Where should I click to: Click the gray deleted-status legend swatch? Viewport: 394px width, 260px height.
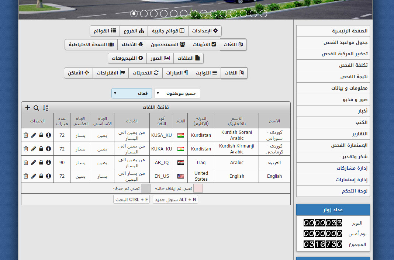click(146, 188)
